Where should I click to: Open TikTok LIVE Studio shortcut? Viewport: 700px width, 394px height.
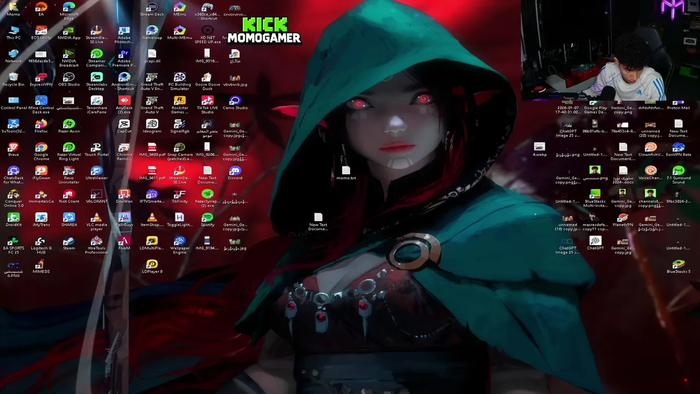click(x=207, y=103)
